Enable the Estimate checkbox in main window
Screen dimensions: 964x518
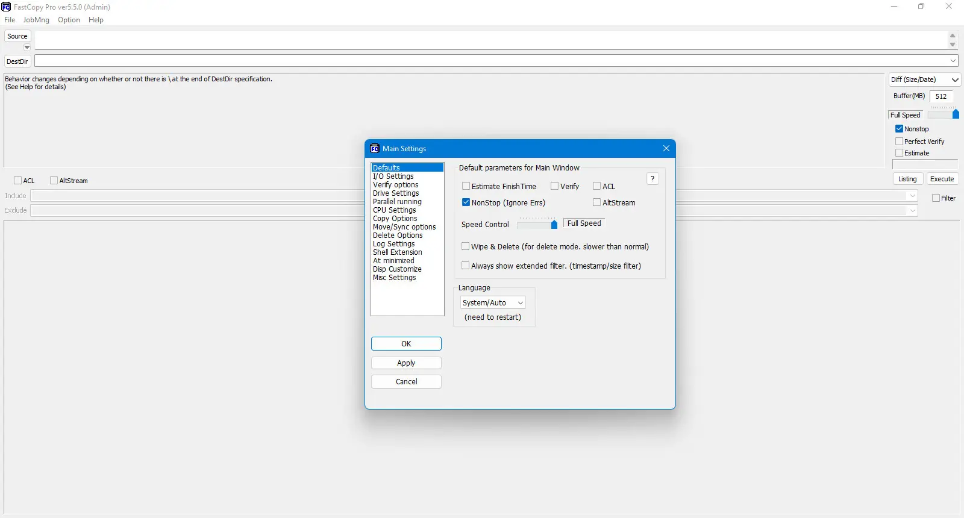[899, 153]
